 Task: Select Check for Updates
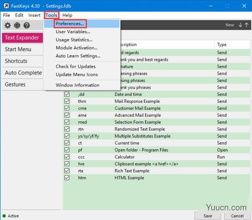[82, 67]
